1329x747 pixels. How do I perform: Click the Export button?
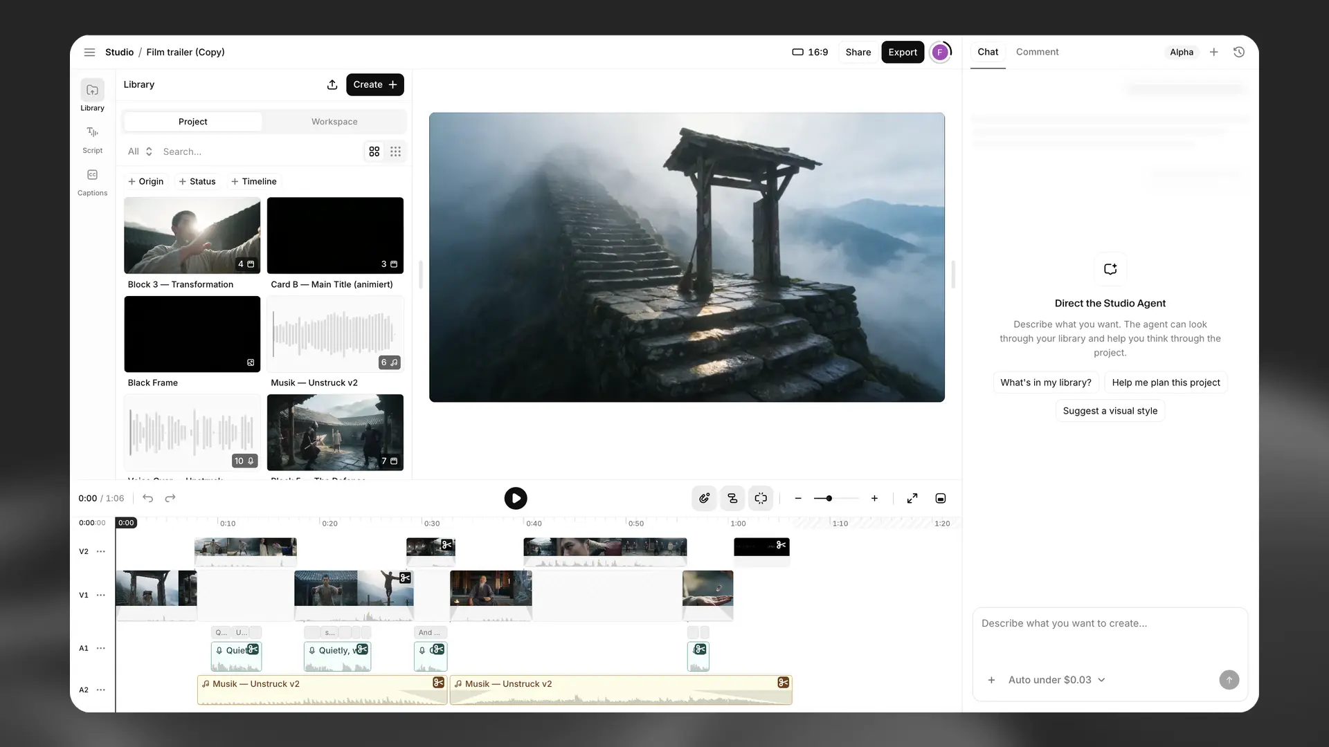click(903, 52)
